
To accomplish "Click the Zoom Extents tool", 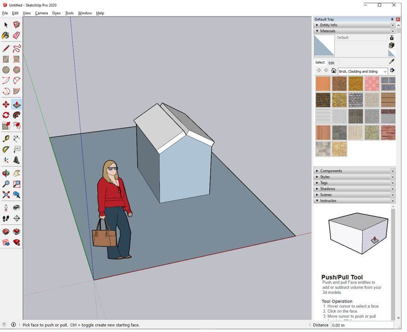I will [6, 194].
